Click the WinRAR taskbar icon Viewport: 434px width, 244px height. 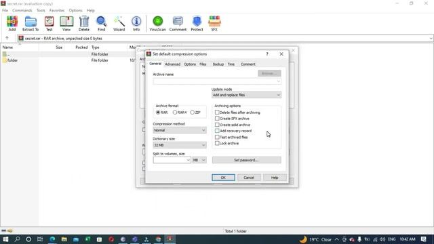click(170, 239)
